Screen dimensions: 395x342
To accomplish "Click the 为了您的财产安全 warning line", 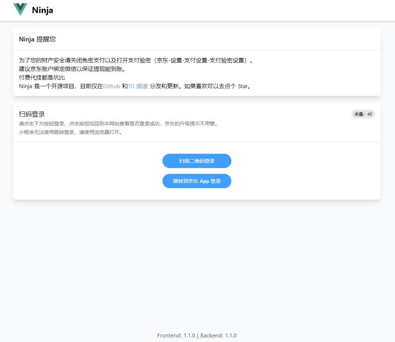I will click(x=136, y=61).
